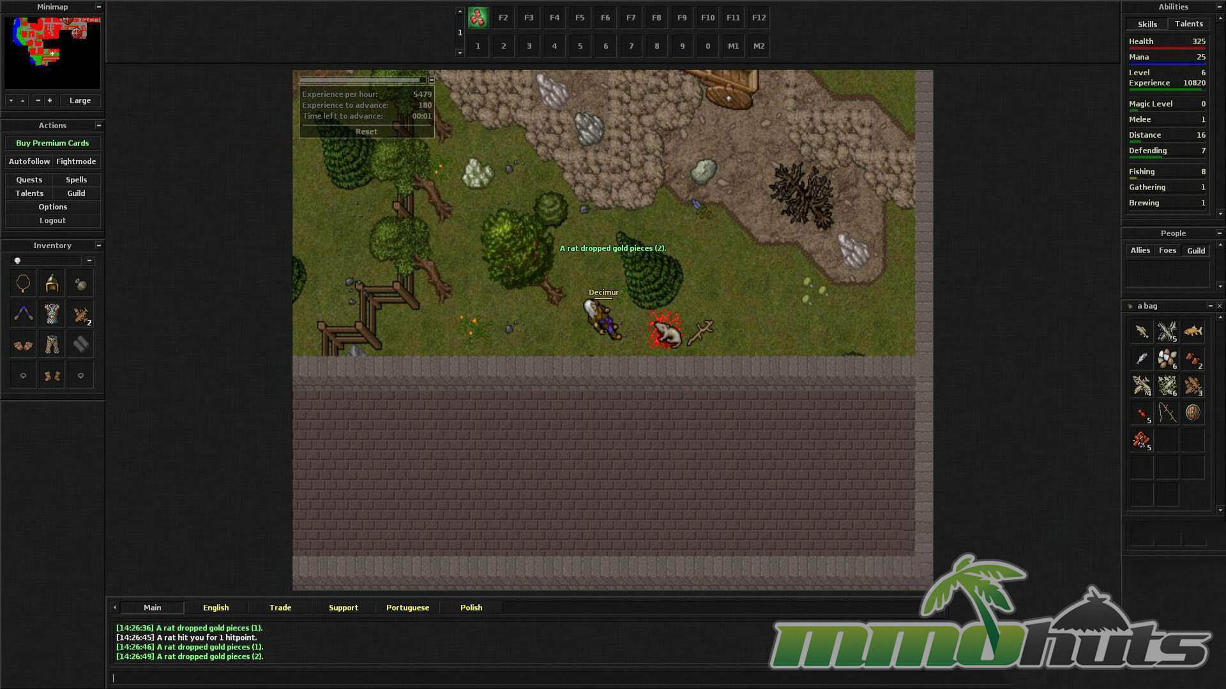
Task: Toggle Fightmode
Action: click(76, 161)
